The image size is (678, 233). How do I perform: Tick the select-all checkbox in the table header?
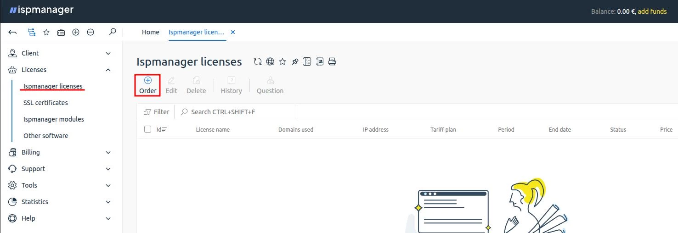click(147, 129)
